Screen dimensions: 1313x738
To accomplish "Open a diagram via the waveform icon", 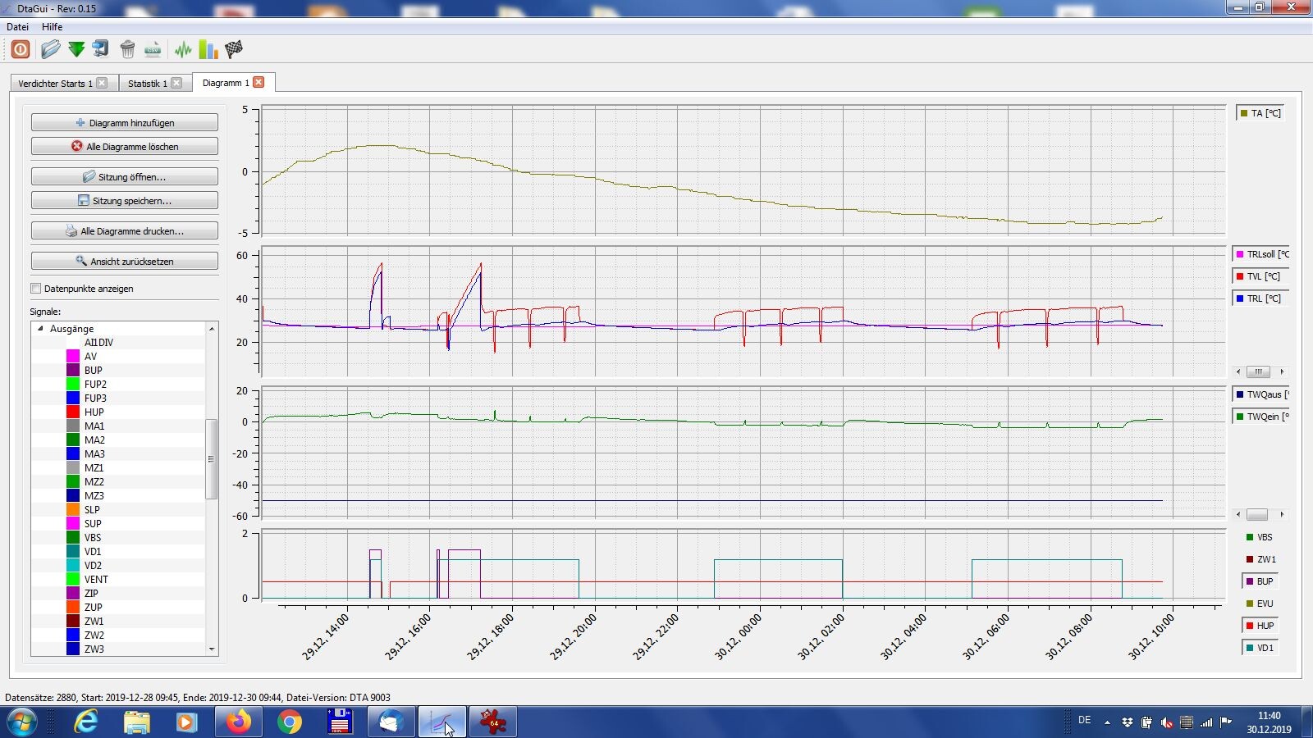I will (183, 49).
